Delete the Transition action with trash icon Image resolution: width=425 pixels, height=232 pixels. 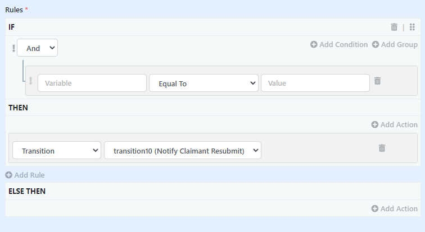[x=382, y=148]
